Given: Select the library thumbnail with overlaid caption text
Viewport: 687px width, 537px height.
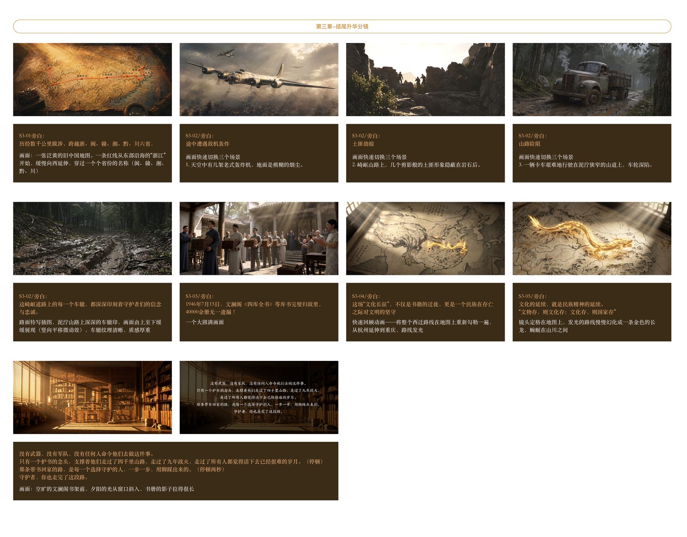Looking at the screenshot, I should point(259,397).
